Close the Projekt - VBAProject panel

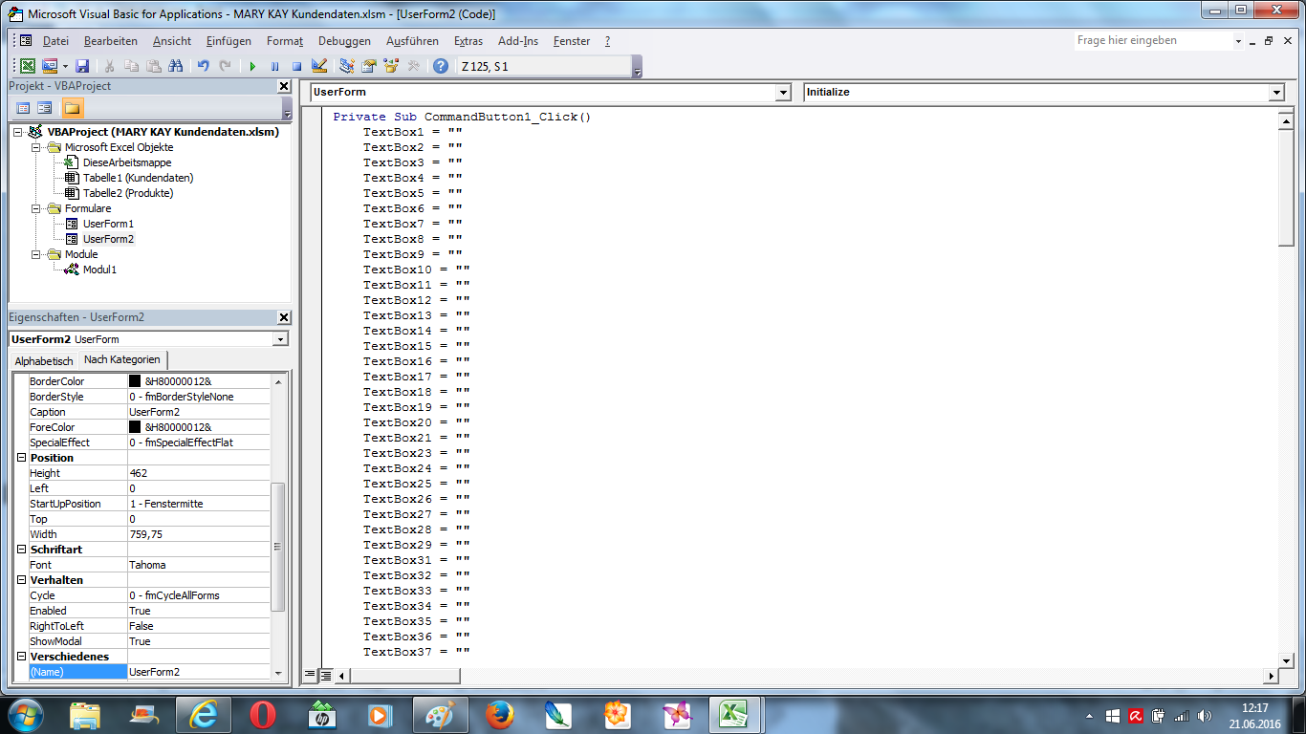284,86
